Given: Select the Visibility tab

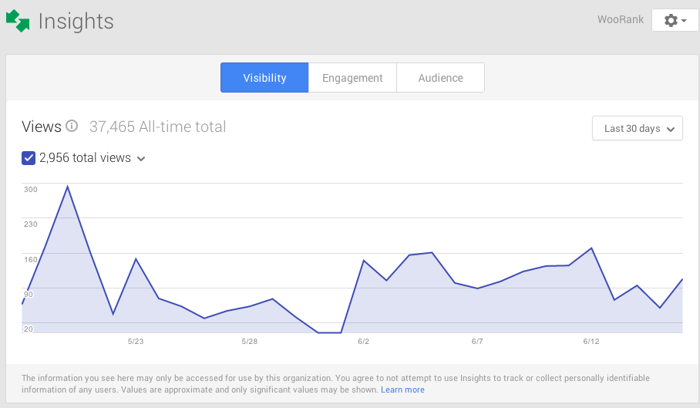Looking at the screenshot, I should 264,78.
